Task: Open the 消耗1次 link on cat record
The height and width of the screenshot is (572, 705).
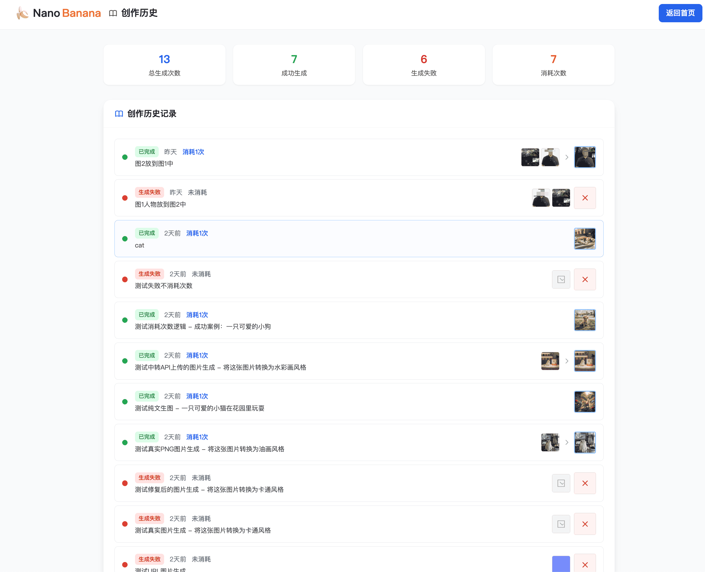Action: coord(197,233)
